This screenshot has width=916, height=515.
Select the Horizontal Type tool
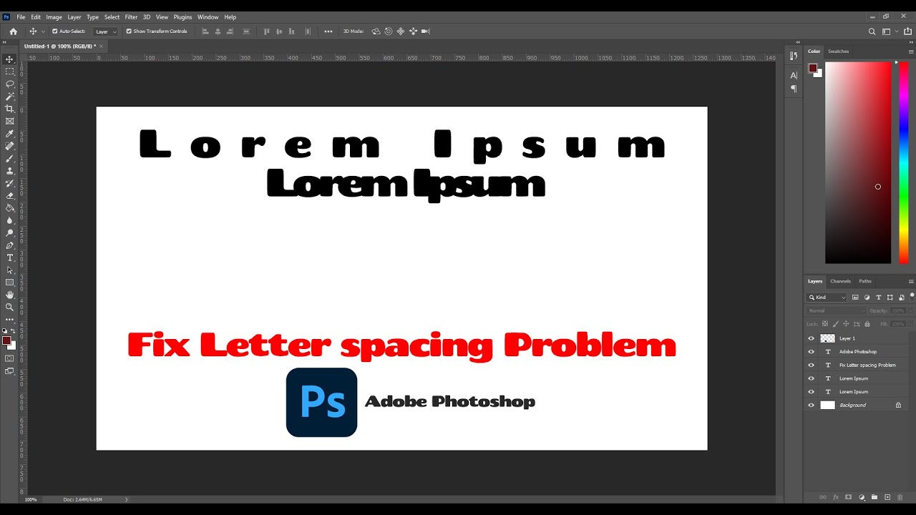(x=10, y=257)
